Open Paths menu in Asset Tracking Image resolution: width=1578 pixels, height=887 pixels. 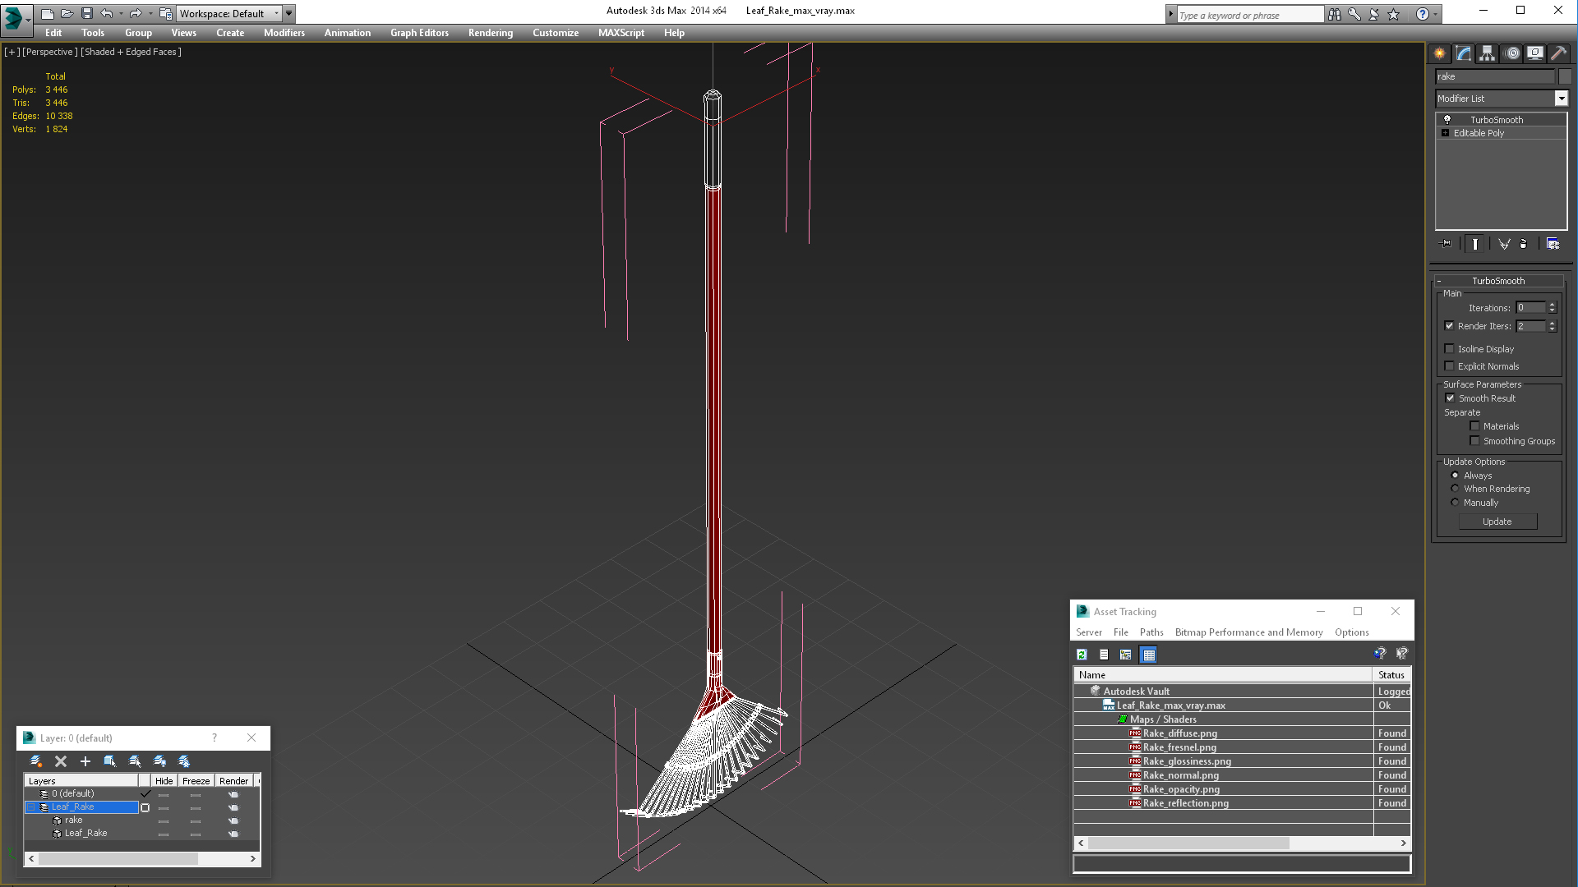[1151, 632]
